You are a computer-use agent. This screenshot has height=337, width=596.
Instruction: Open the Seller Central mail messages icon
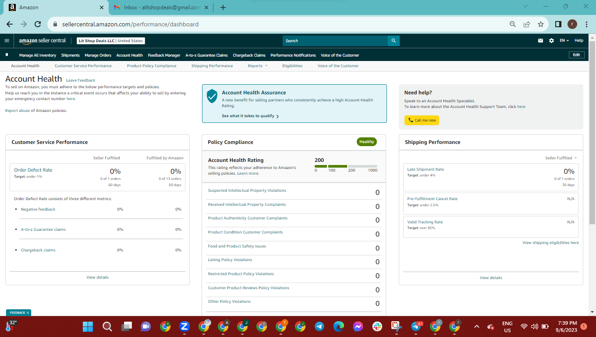(x=540, y=40)
